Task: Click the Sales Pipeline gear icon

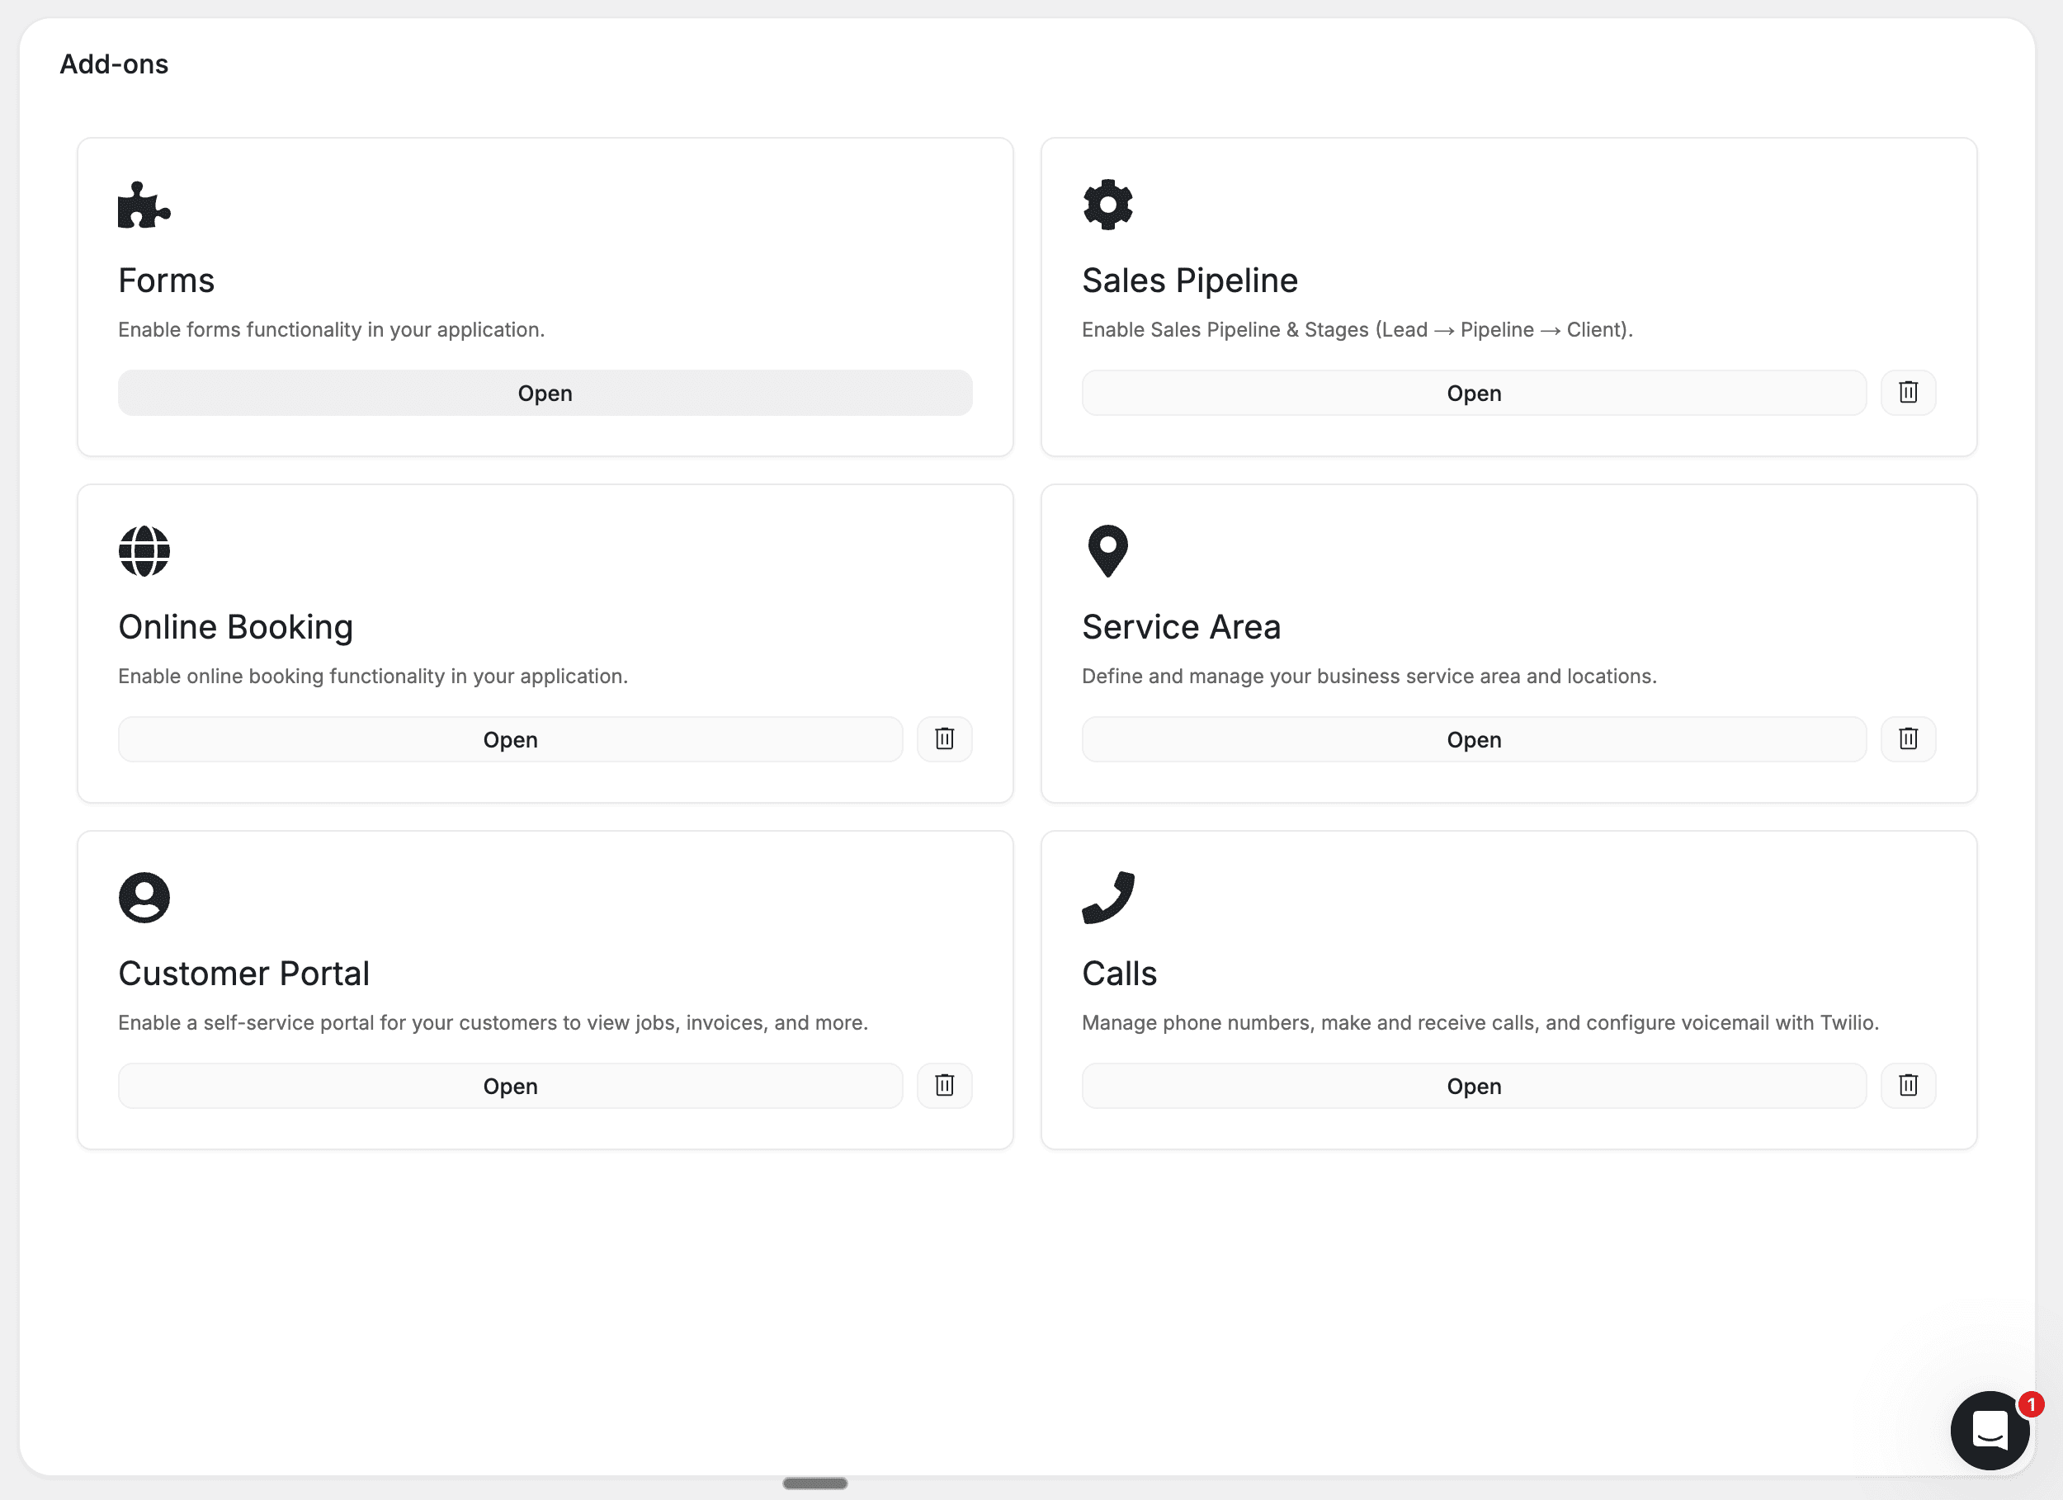Action: [x=1107, y=204]
